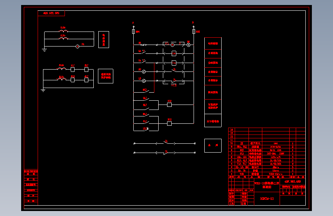Select the 4QN.382.069 number in title block
The image size is (333, 216).
[293, 181]
